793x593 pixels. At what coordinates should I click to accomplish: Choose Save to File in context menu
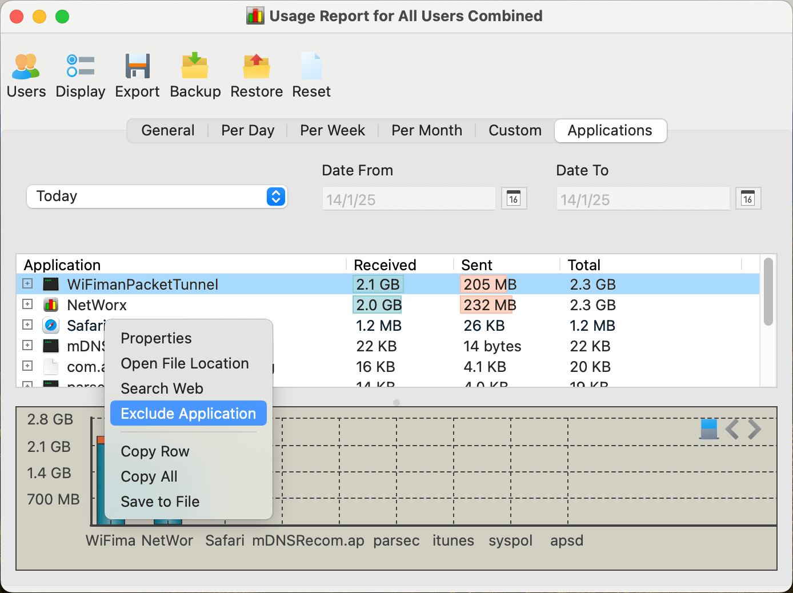click(x=189, y=502)
